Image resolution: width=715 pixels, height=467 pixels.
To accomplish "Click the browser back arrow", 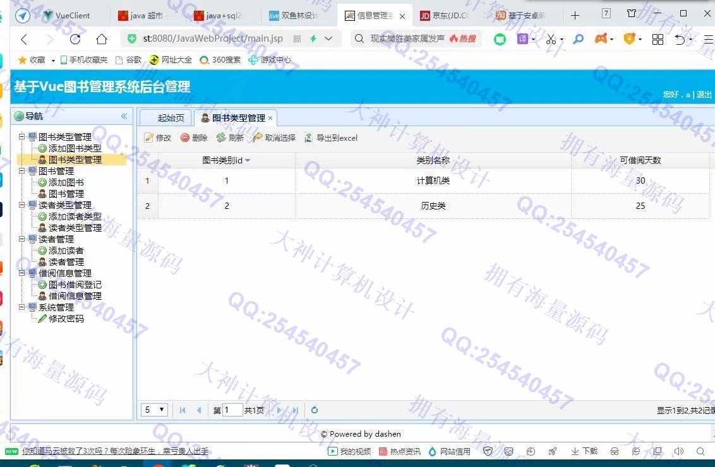I will [x=24, y=39].
